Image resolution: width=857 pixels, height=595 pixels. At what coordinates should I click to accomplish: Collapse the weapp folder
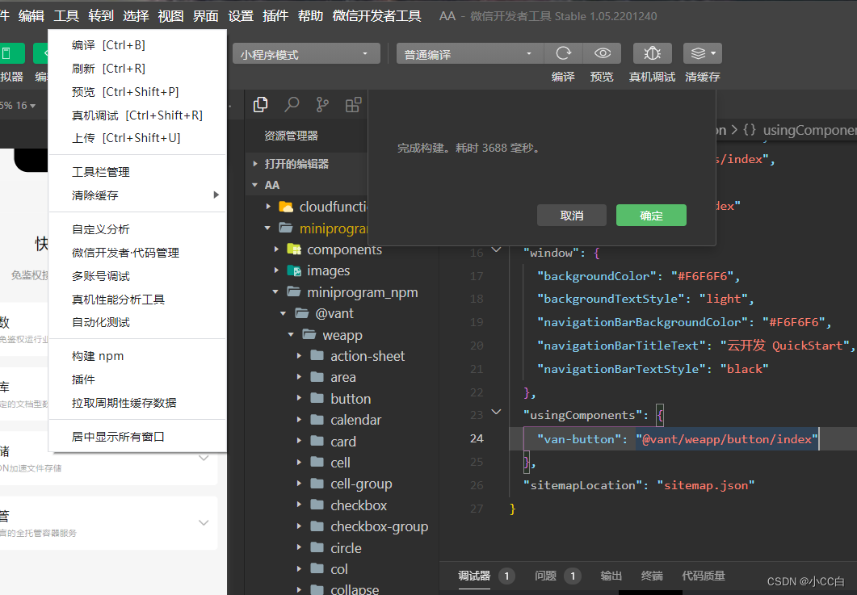point(291,334)
